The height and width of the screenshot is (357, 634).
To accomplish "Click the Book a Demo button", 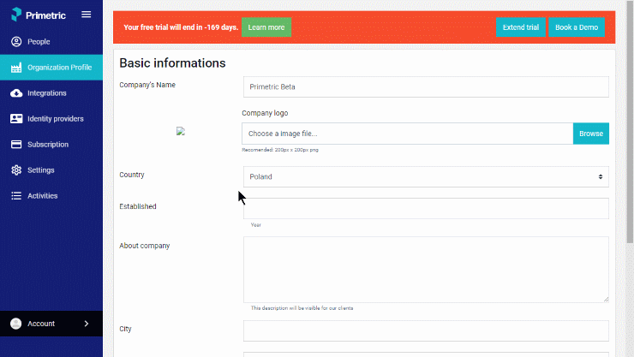I will (577, 27).
